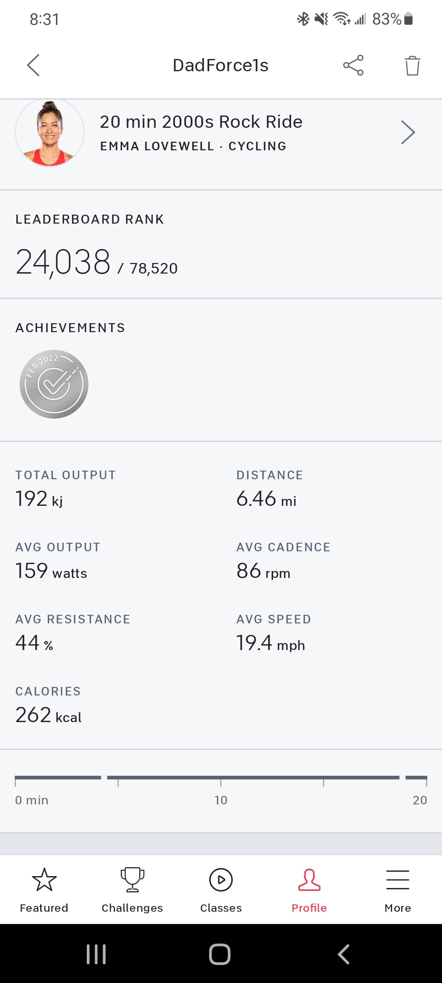The height and width of the screenshot is (983, 442).
Task: Tap the Total Output 192 kj stat
Action: (39, 499)
